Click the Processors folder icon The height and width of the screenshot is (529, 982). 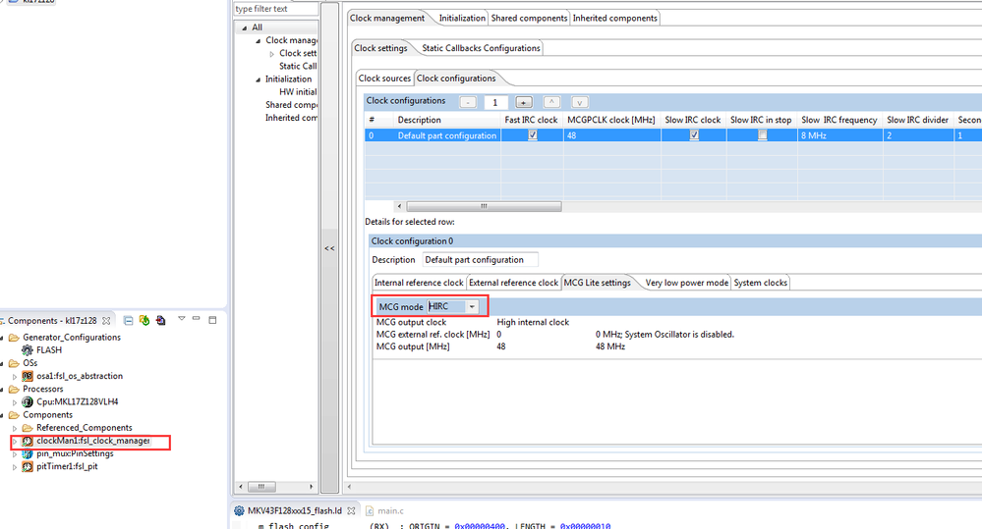14,389
